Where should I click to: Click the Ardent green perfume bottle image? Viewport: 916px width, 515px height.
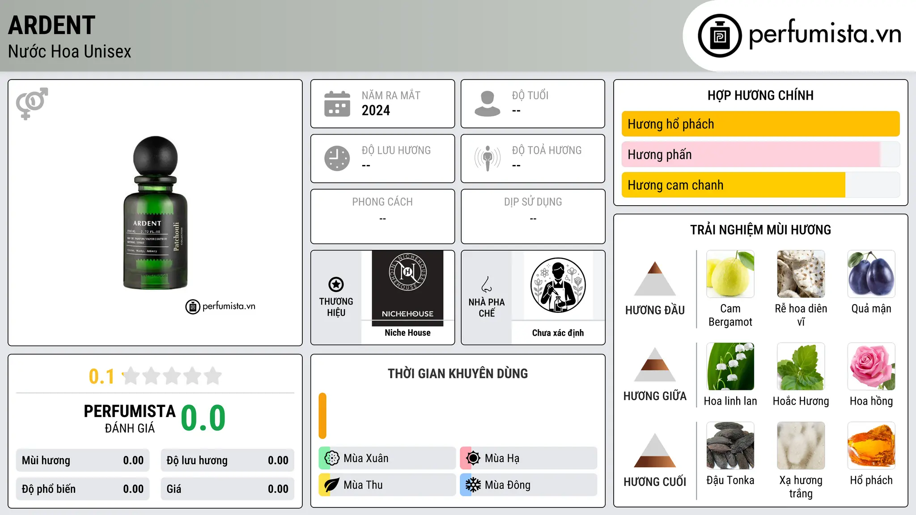click(155, 213)
